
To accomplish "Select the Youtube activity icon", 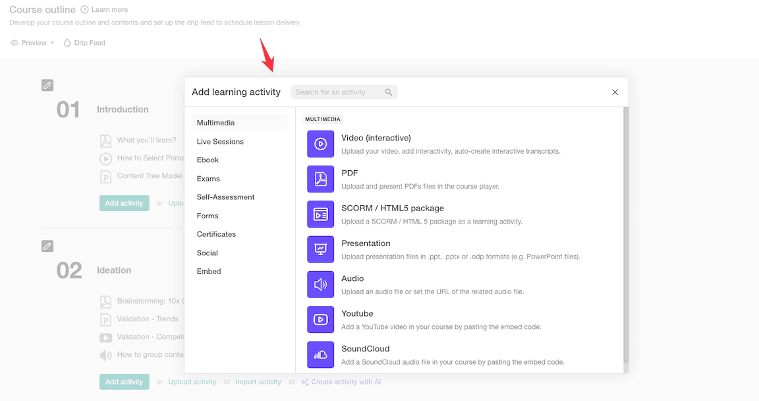I will (x=320, y=319).
